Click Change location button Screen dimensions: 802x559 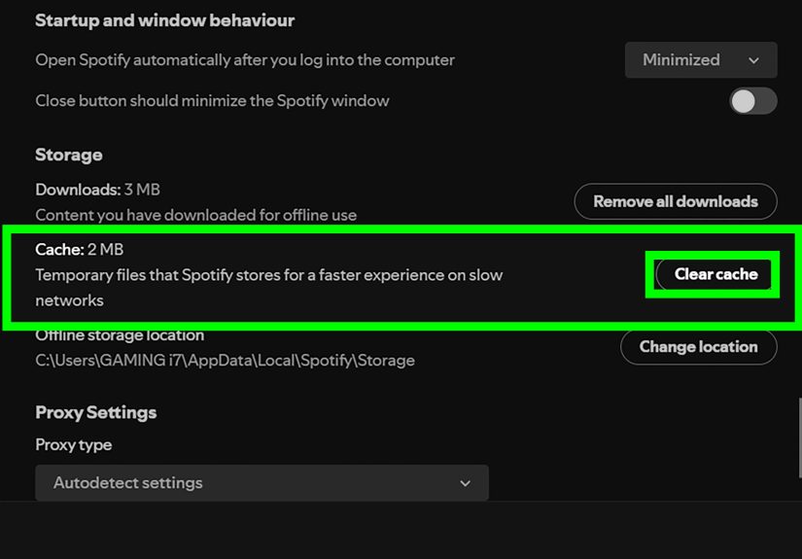click(698, 347)
